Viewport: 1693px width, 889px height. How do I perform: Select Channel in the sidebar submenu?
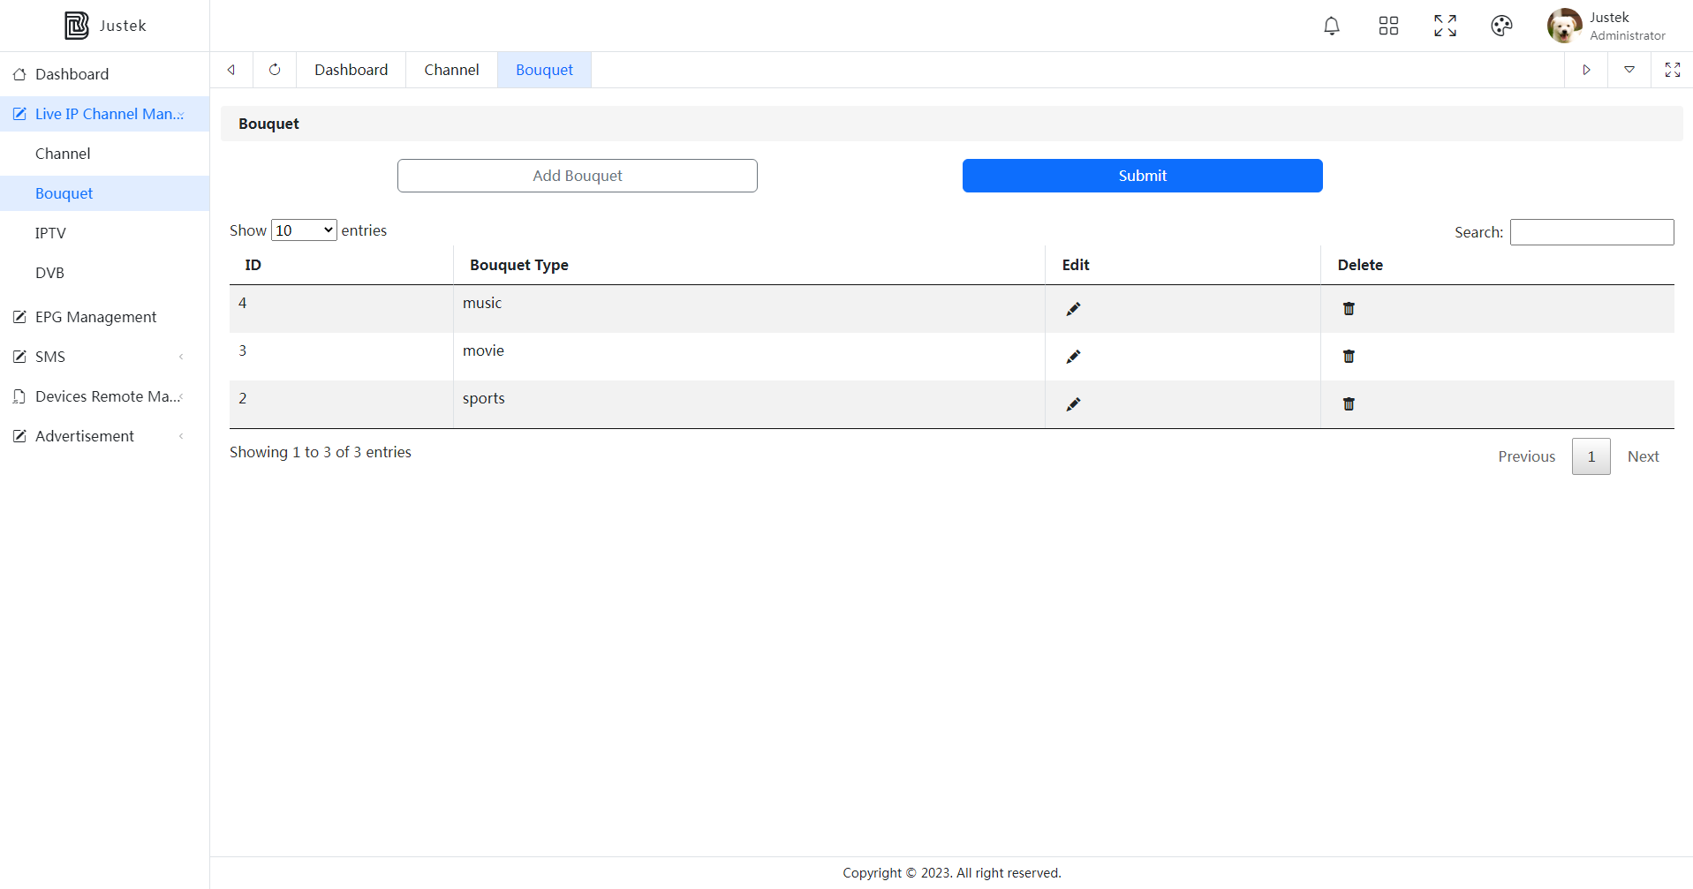[104, 154]
